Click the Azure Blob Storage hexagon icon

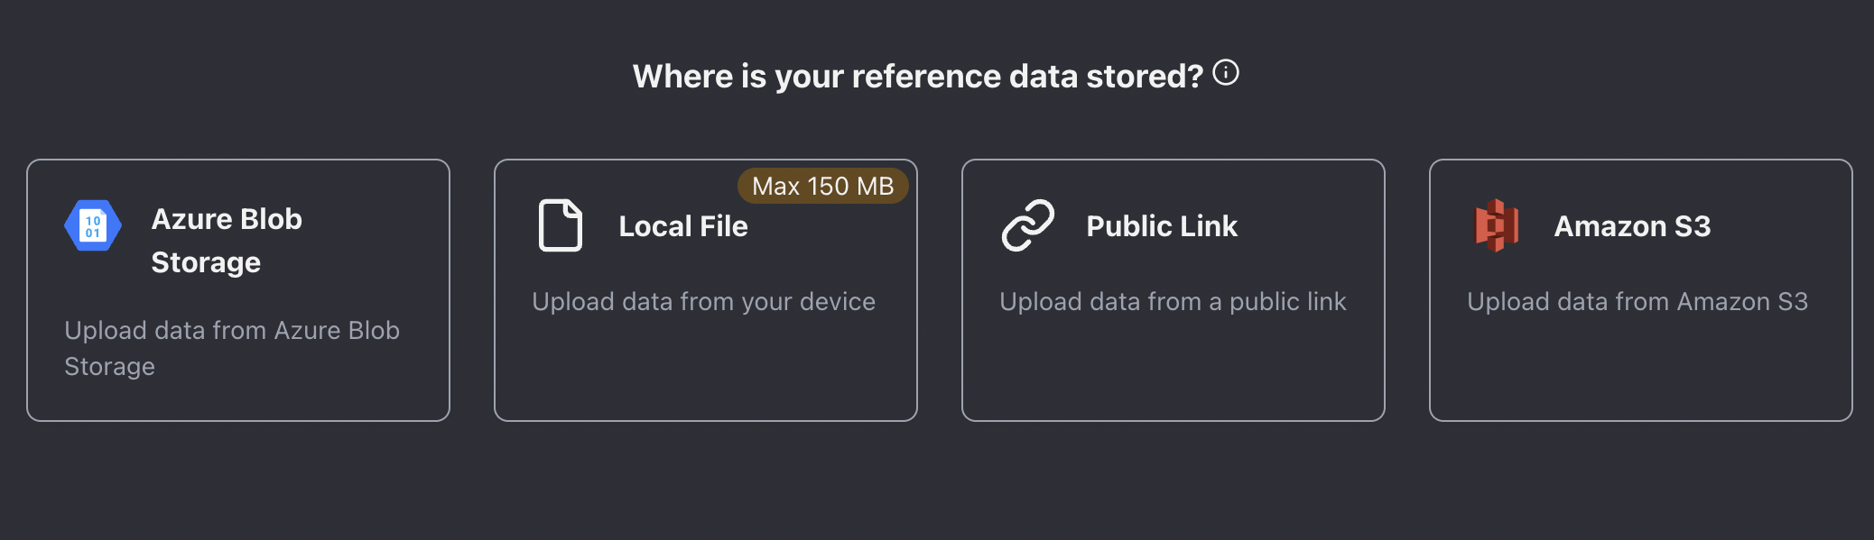94,226
